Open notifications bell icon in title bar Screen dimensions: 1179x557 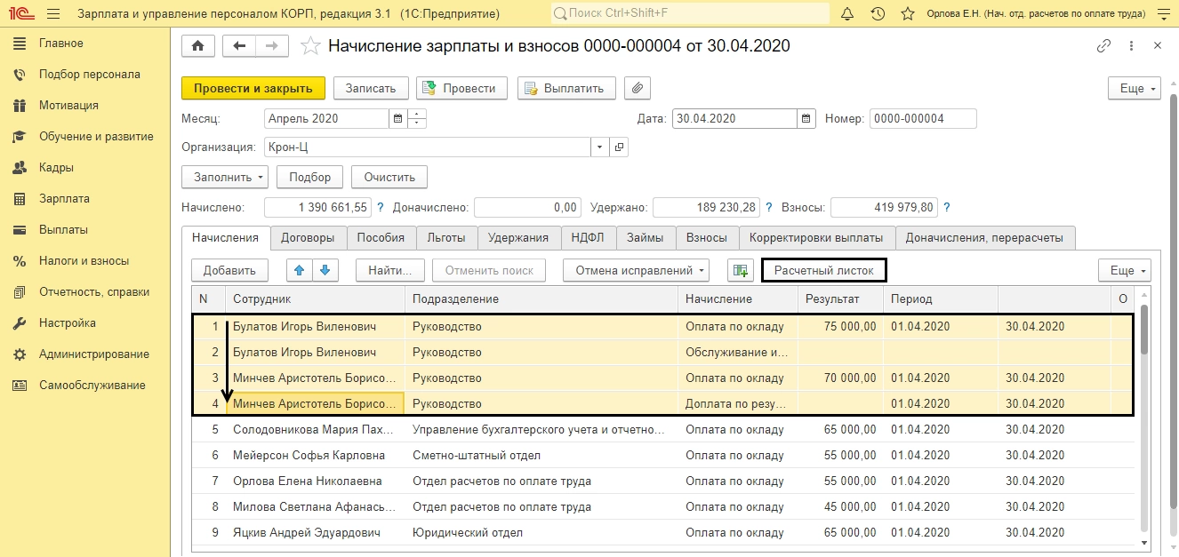[849, 14]
